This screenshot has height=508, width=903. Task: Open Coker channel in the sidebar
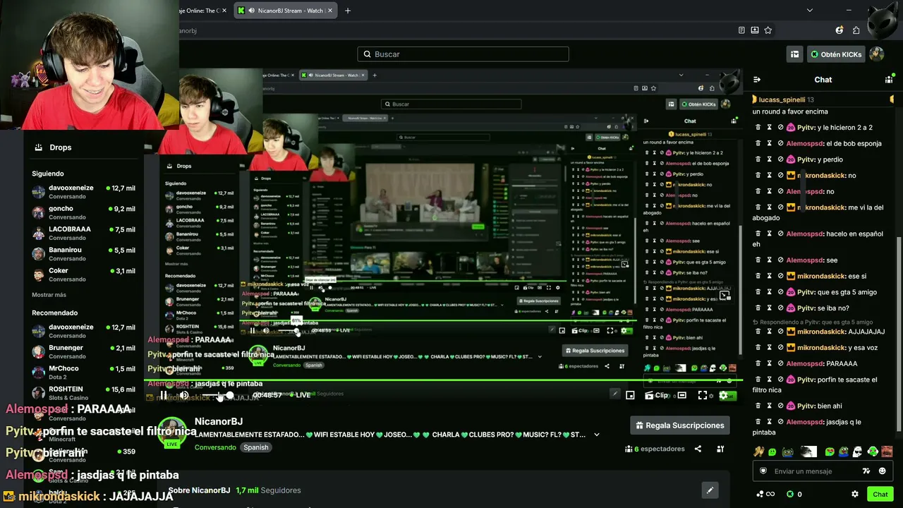pos(85,274)
